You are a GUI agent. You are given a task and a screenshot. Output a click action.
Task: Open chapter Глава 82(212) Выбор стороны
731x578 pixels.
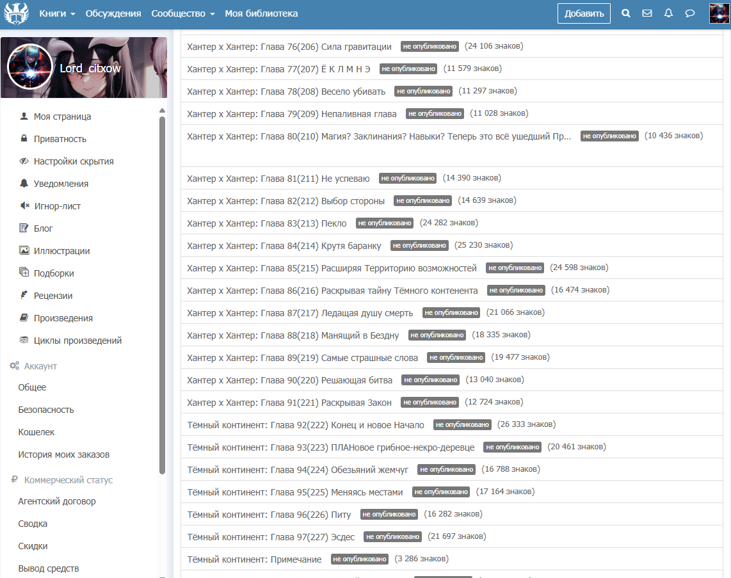point(285,201)
